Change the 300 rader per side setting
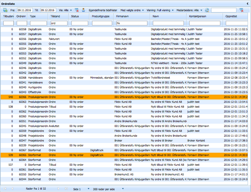The height and width of the screenshot is (192, 251). click(x=108, y=189)
